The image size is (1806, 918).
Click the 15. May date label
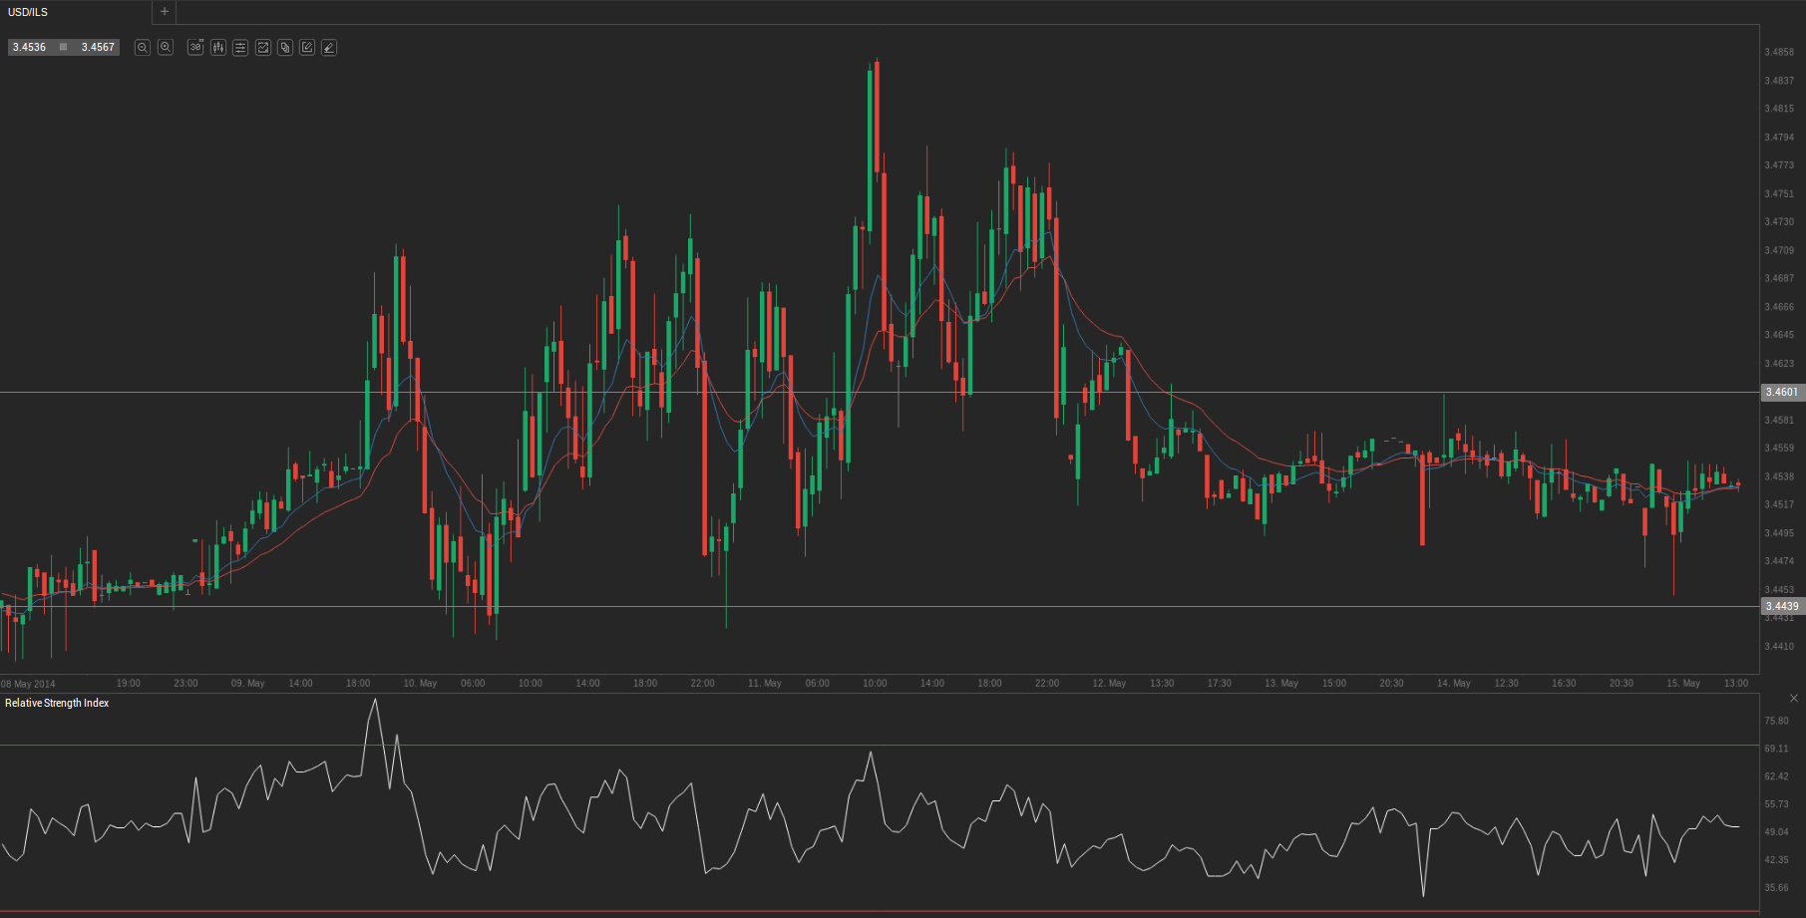point(1683,684)
